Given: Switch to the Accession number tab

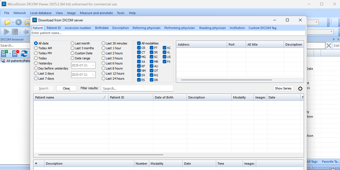Looking at the screenshot, I should pos(78,28).
